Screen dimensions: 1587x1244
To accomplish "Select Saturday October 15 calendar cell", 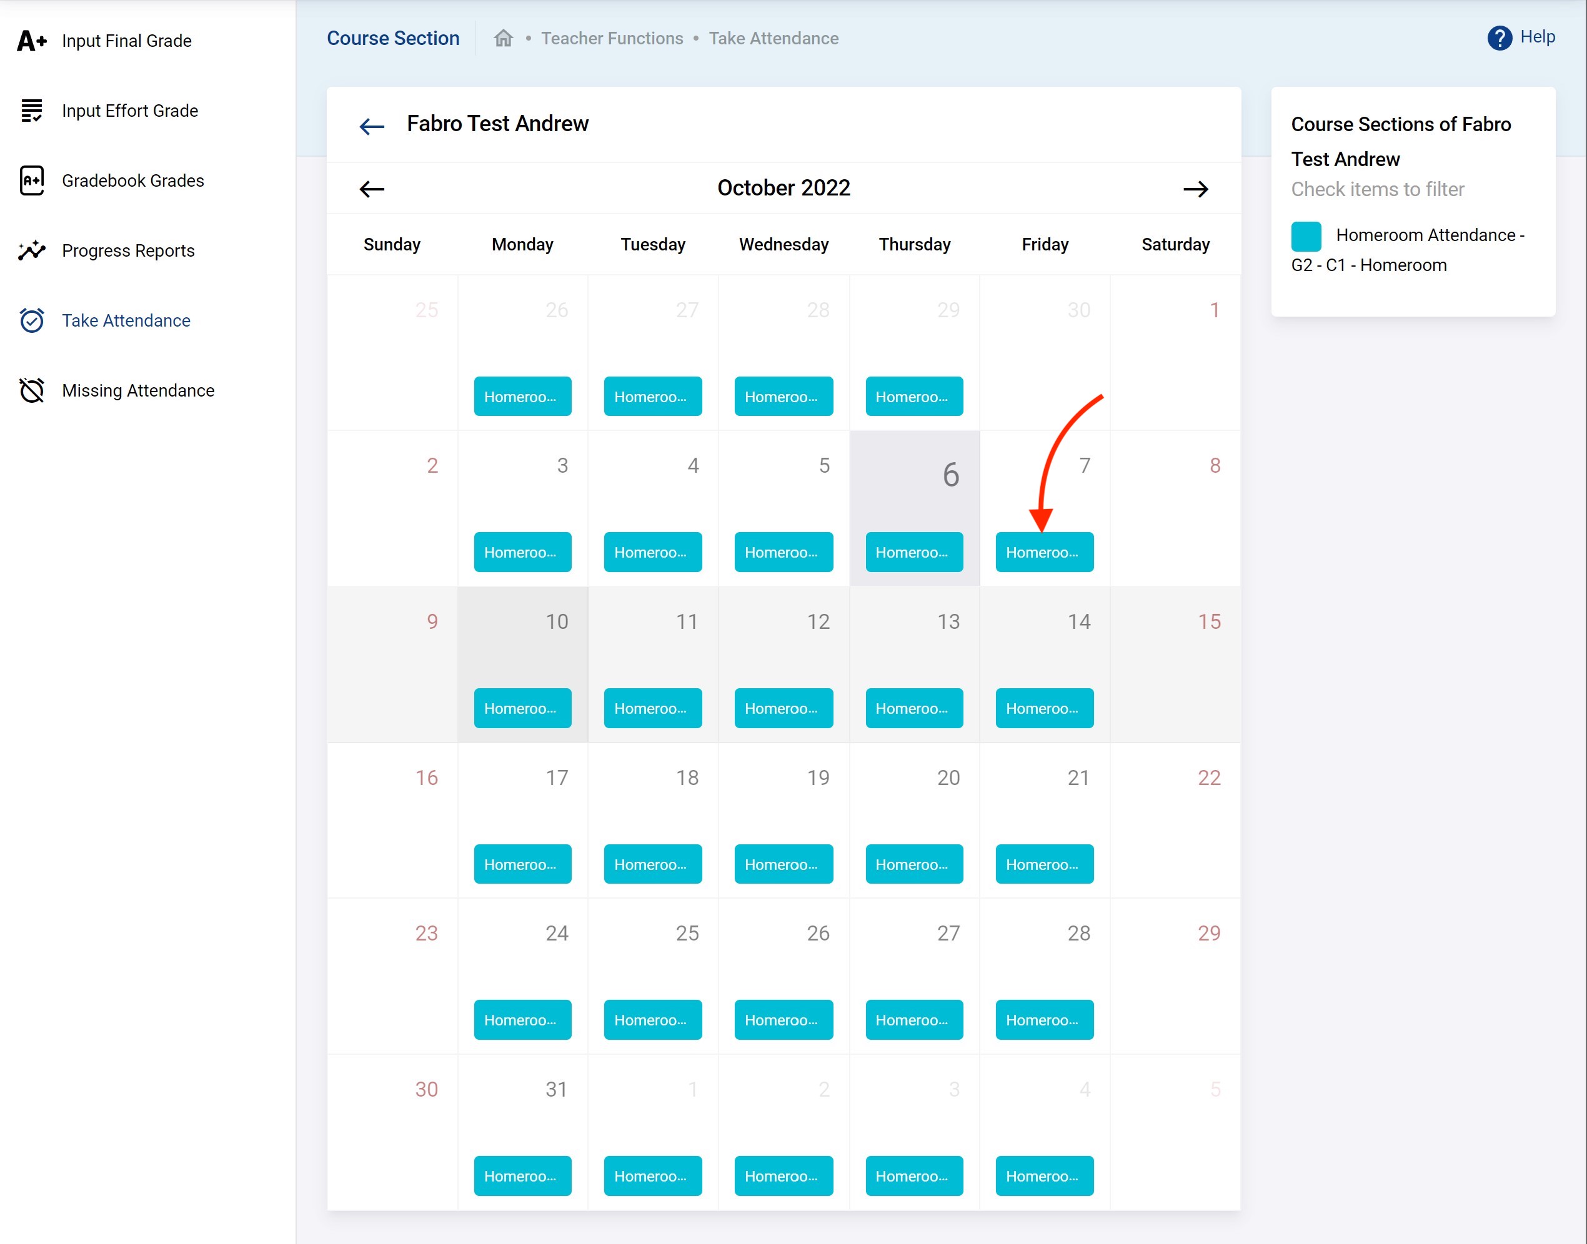I will click(1175, 663).
